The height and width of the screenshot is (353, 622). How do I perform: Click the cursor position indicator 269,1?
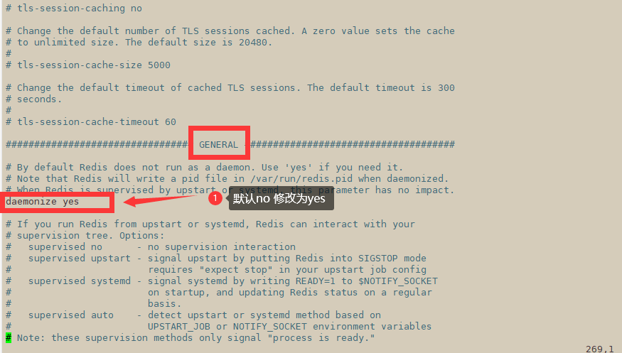[x=599, y=349]
